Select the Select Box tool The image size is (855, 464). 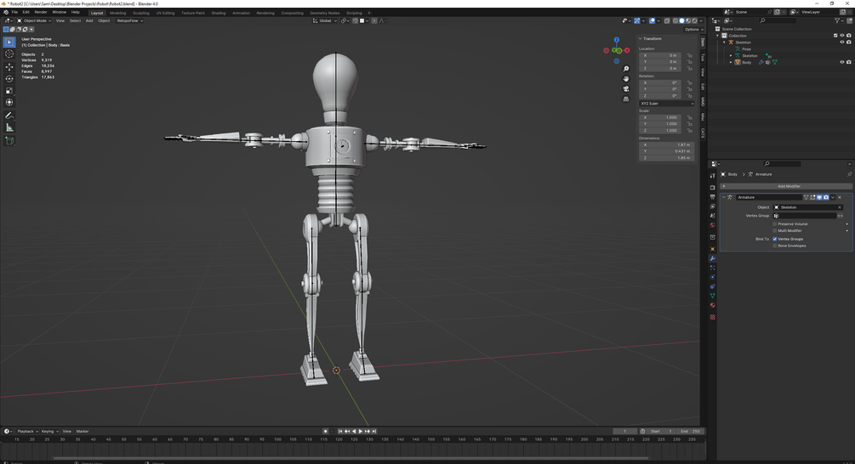tap(9, 42)
